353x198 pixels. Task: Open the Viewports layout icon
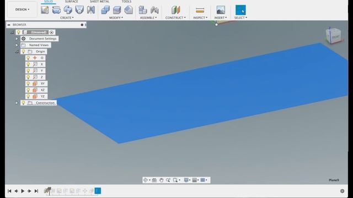pyautogui.click(x=202, y=180)
